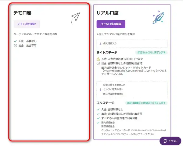Click the rocket icon on real account card
This screenshot has width=183, height=146.
pos(158,17)
